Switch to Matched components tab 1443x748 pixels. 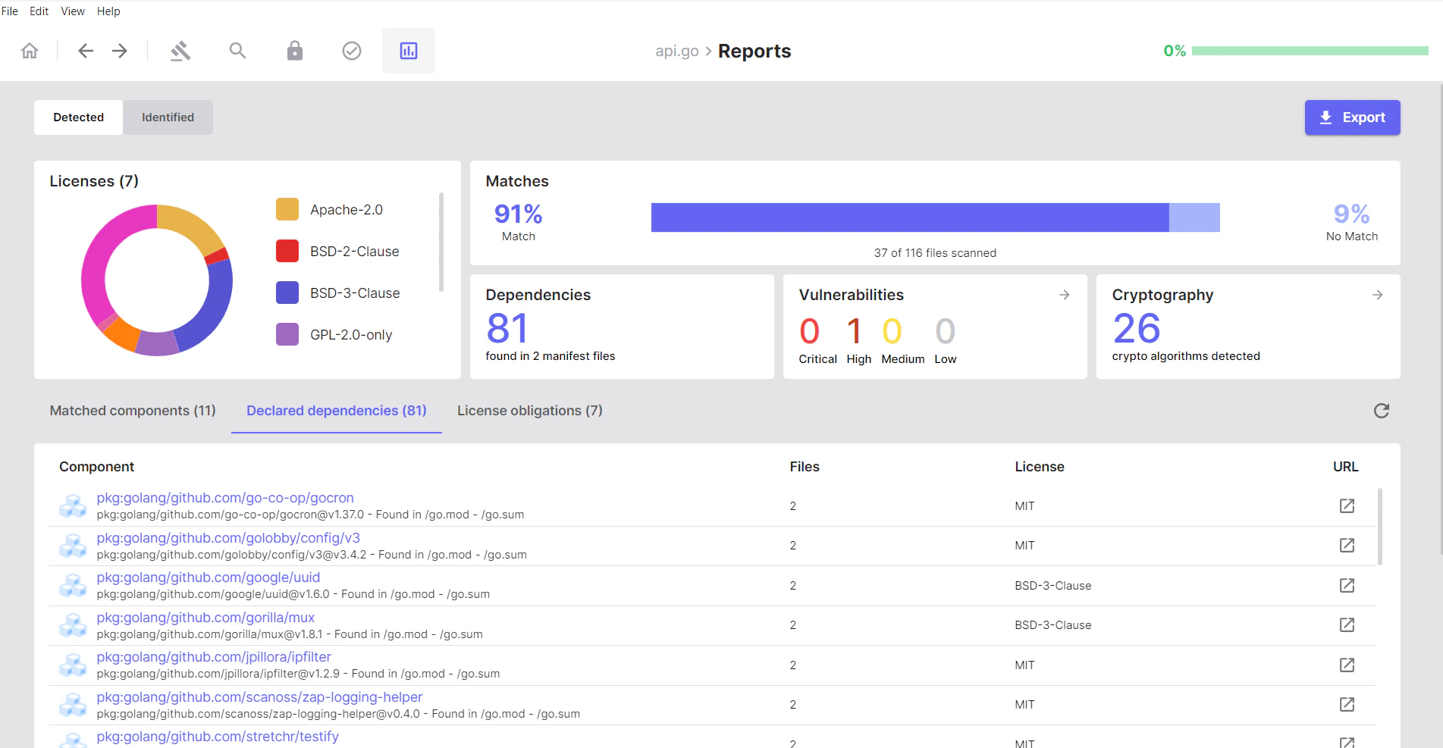[x=133, y=411]
